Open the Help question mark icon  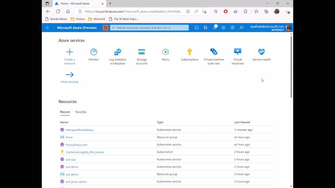coord(232,28)
